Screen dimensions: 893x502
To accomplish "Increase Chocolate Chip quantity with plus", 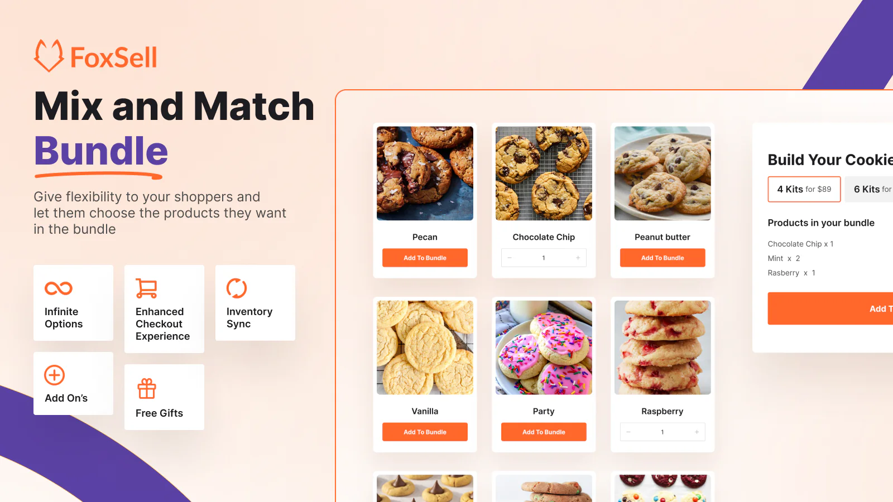I will [578, 258].
